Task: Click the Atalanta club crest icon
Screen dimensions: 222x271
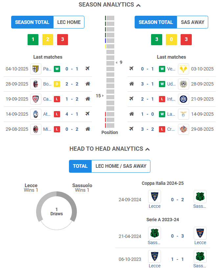Action: click(36, 114)
